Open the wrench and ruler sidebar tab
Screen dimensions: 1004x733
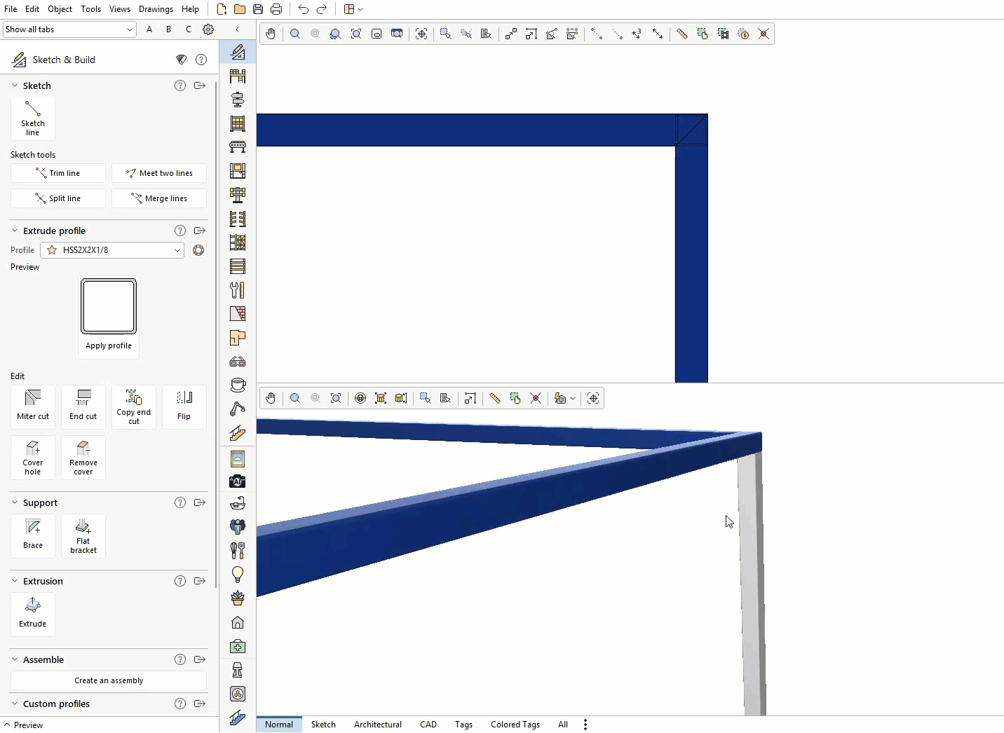(x=238, y=290)
